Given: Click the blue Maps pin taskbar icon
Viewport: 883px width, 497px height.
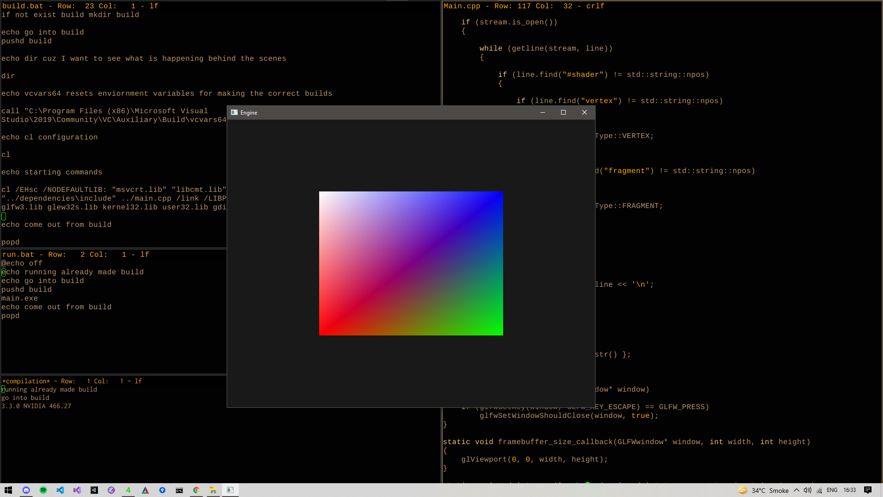Looking at the screenshot, I should point(162,490).
